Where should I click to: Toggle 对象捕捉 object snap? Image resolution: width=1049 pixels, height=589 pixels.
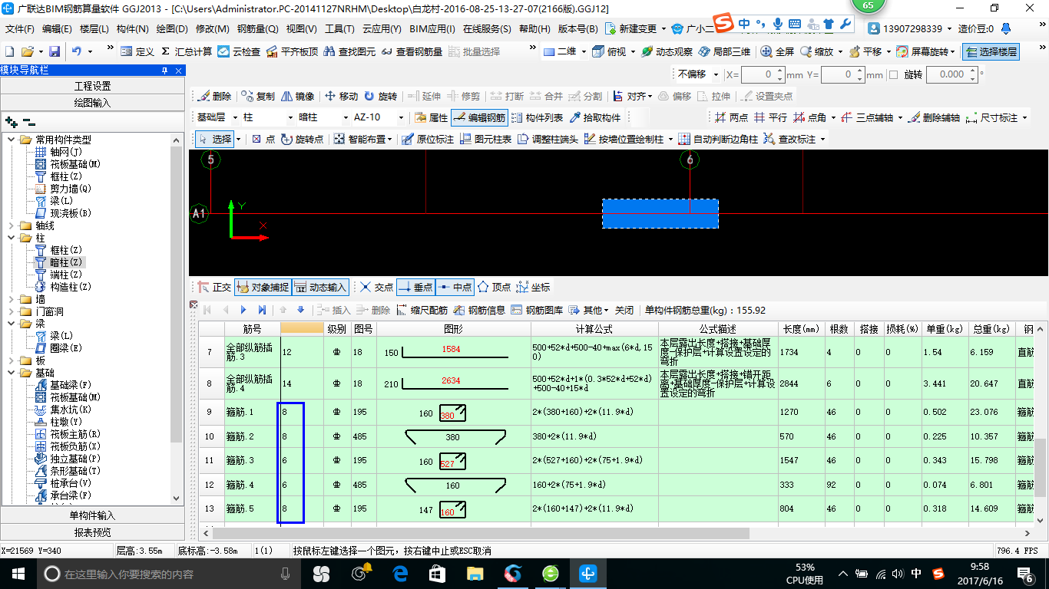point(263,287)
